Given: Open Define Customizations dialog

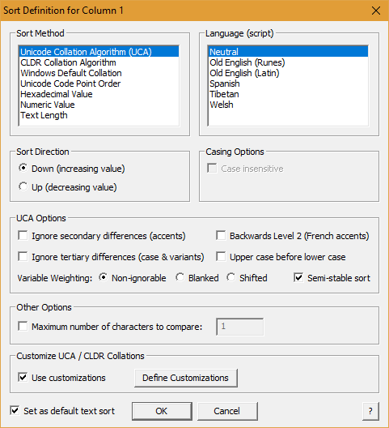Looking at the screenshot, I should (x=186, y=378).
